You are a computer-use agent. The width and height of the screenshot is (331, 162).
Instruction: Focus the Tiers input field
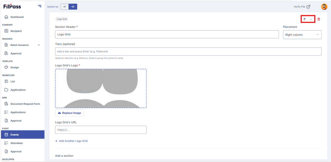[188, 51]
